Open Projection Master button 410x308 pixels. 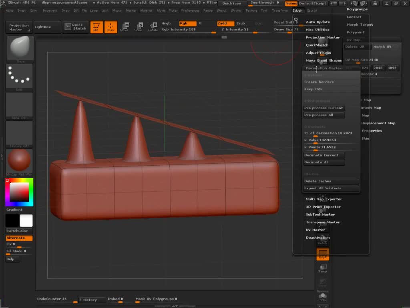[19, 27]
